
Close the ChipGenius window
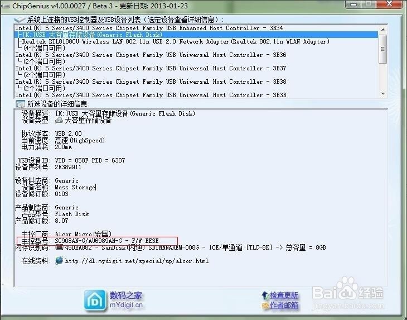[390, 4]
